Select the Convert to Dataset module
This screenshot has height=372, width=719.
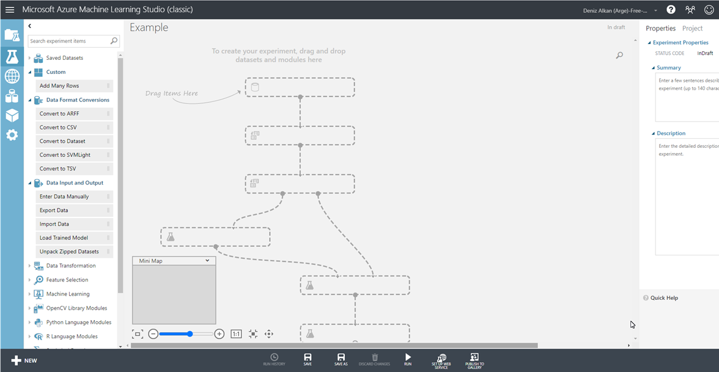tap(75, 141)
